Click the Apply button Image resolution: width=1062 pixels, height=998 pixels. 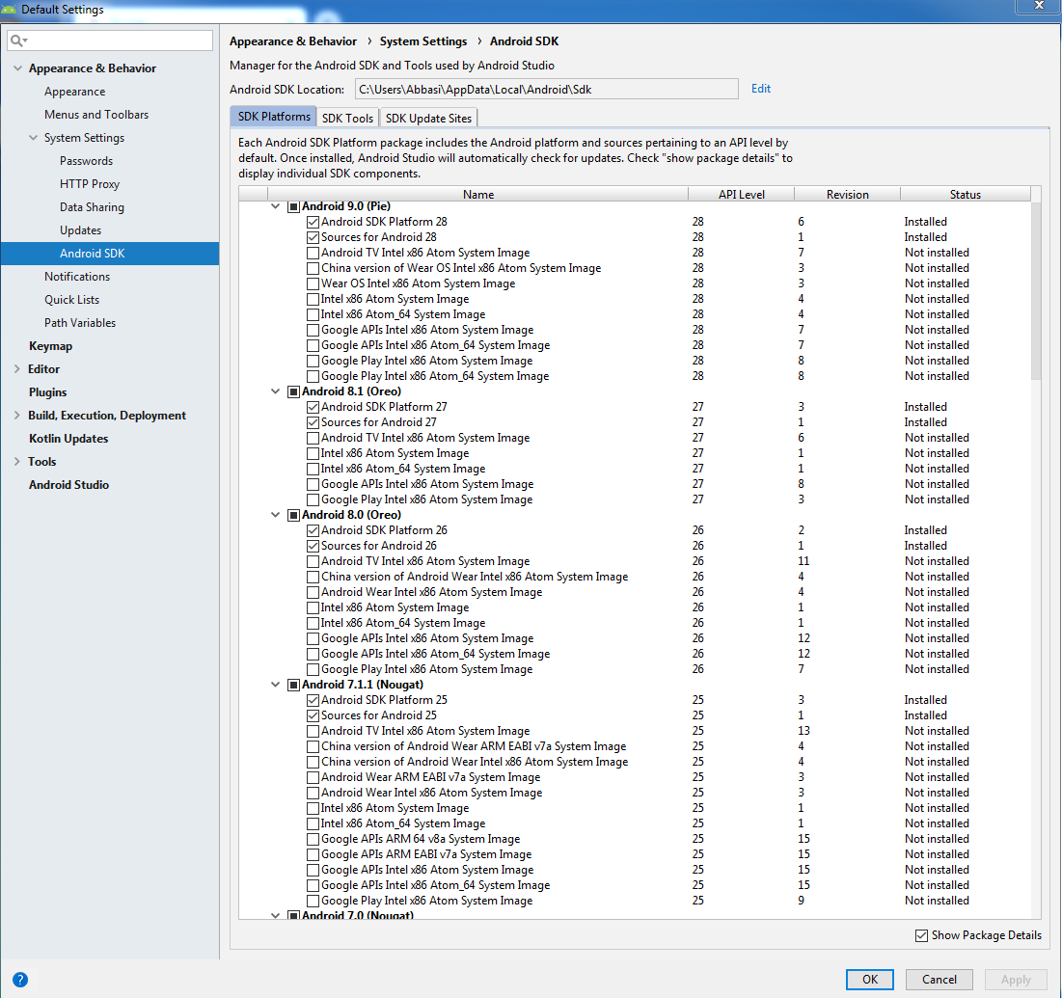pos(1016,979)
